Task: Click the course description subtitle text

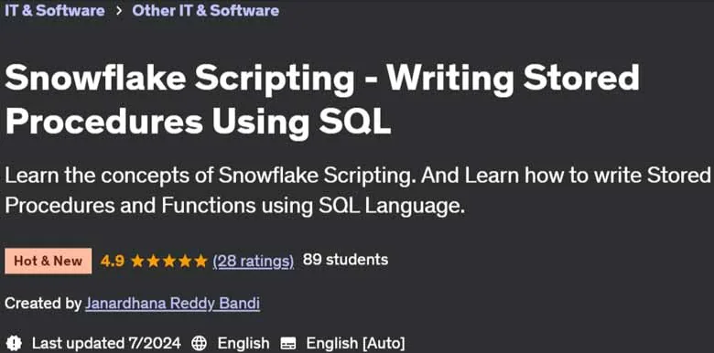Action: pyautogui.click(x=355, y=190)
